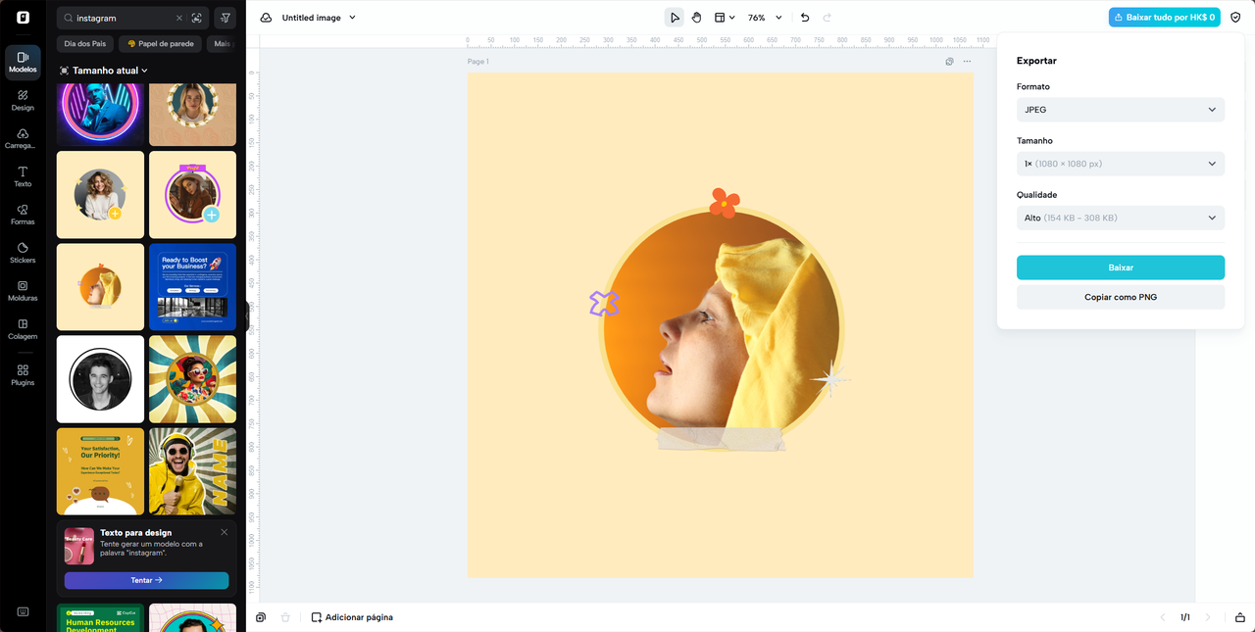Open the search filter icon
The image size is (1255, 632).
click(x=225, y=18)
